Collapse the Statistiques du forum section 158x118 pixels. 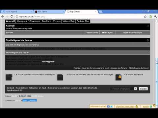tap(148, 40)
